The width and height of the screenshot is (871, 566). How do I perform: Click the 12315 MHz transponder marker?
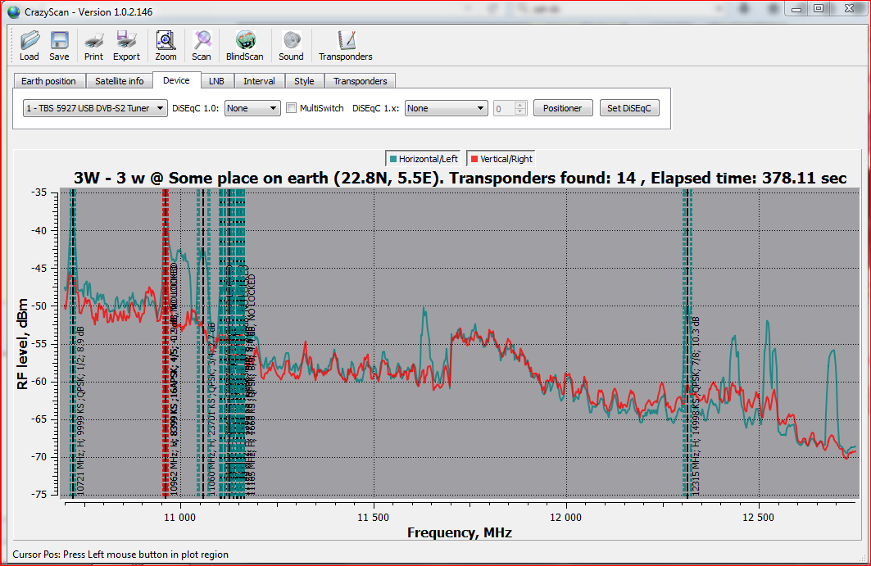tap(686, 344)
